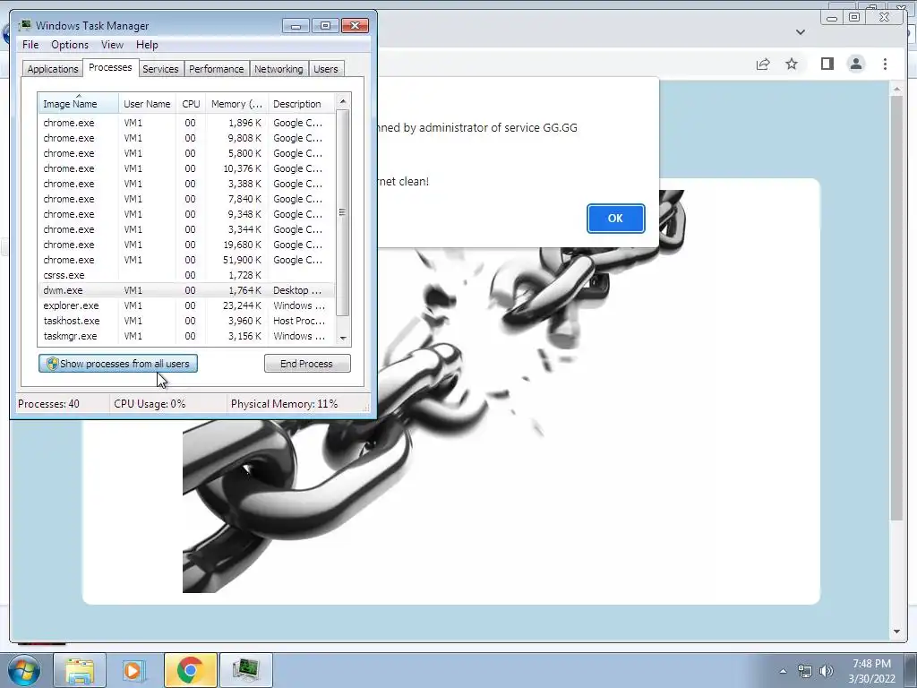This screenshot has height=688, width=917.
Task: Click Chrome page vertical scrollbar thumb
Action: click(897, 308)
